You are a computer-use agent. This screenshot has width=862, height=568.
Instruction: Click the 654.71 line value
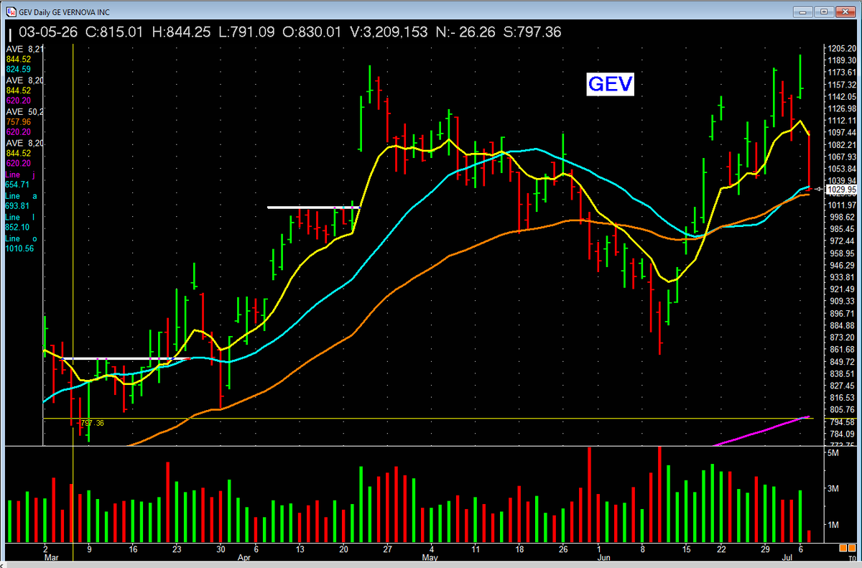pos(17,185)
